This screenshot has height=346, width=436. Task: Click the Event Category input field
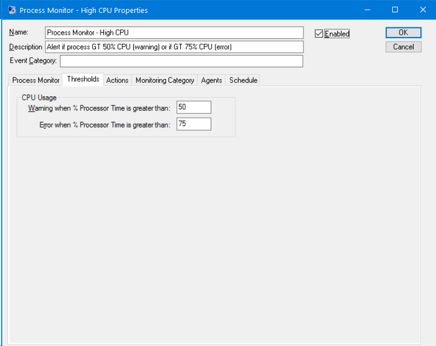click(x=181, y=61)
